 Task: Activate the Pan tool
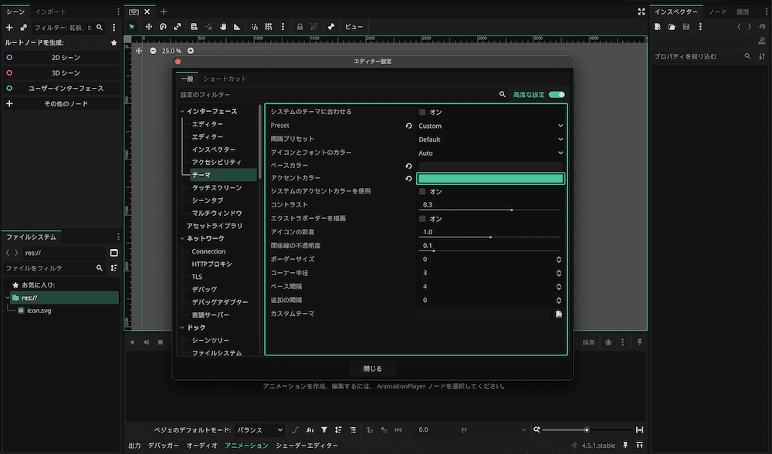(224, 26)
